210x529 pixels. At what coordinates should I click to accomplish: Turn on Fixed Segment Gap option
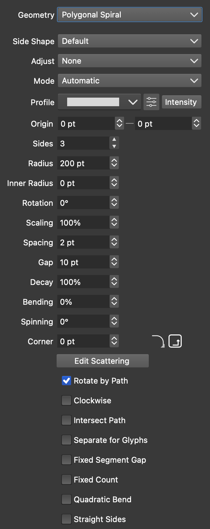click(66, 460)
